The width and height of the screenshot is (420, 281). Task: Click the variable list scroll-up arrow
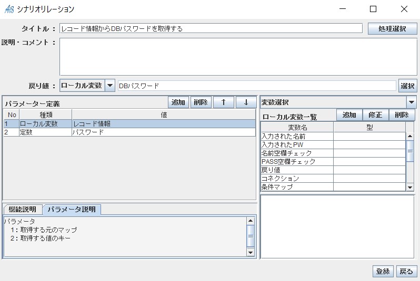pos(410,137)
